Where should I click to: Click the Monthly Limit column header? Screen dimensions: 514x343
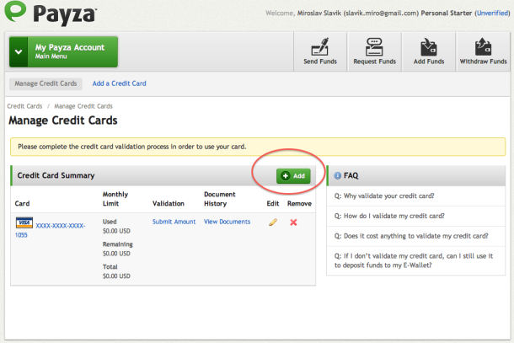point(115,199)
